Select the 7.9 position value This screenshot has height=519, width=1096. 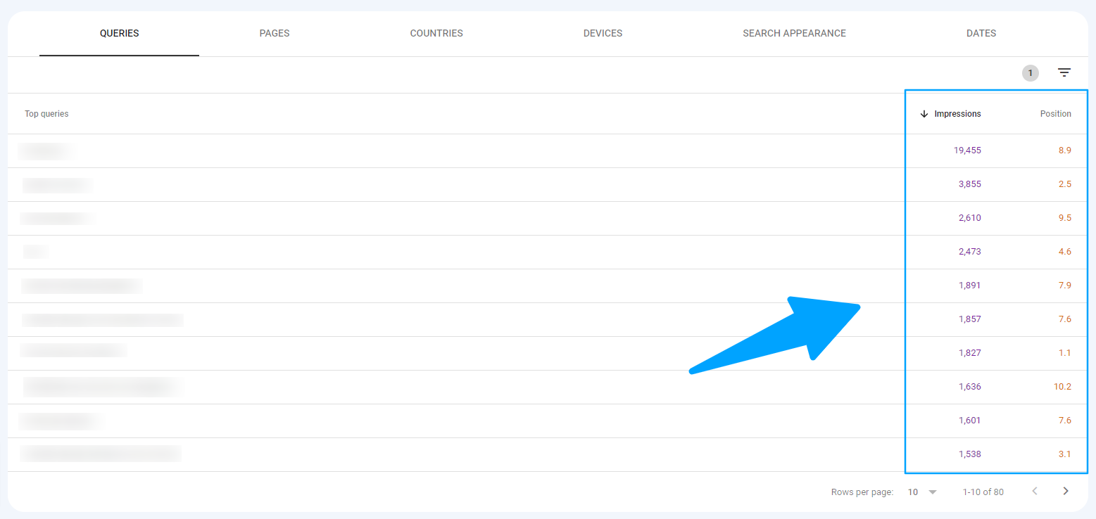pos(1065,286)
